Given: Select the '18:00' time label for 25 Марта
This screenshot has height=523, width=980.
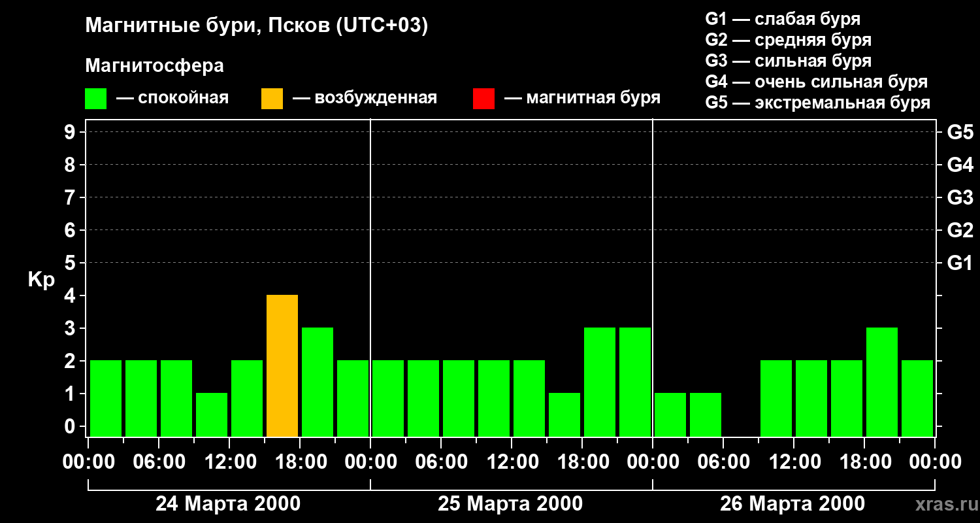Looking at the screenshot, I should tap(582, 462).
